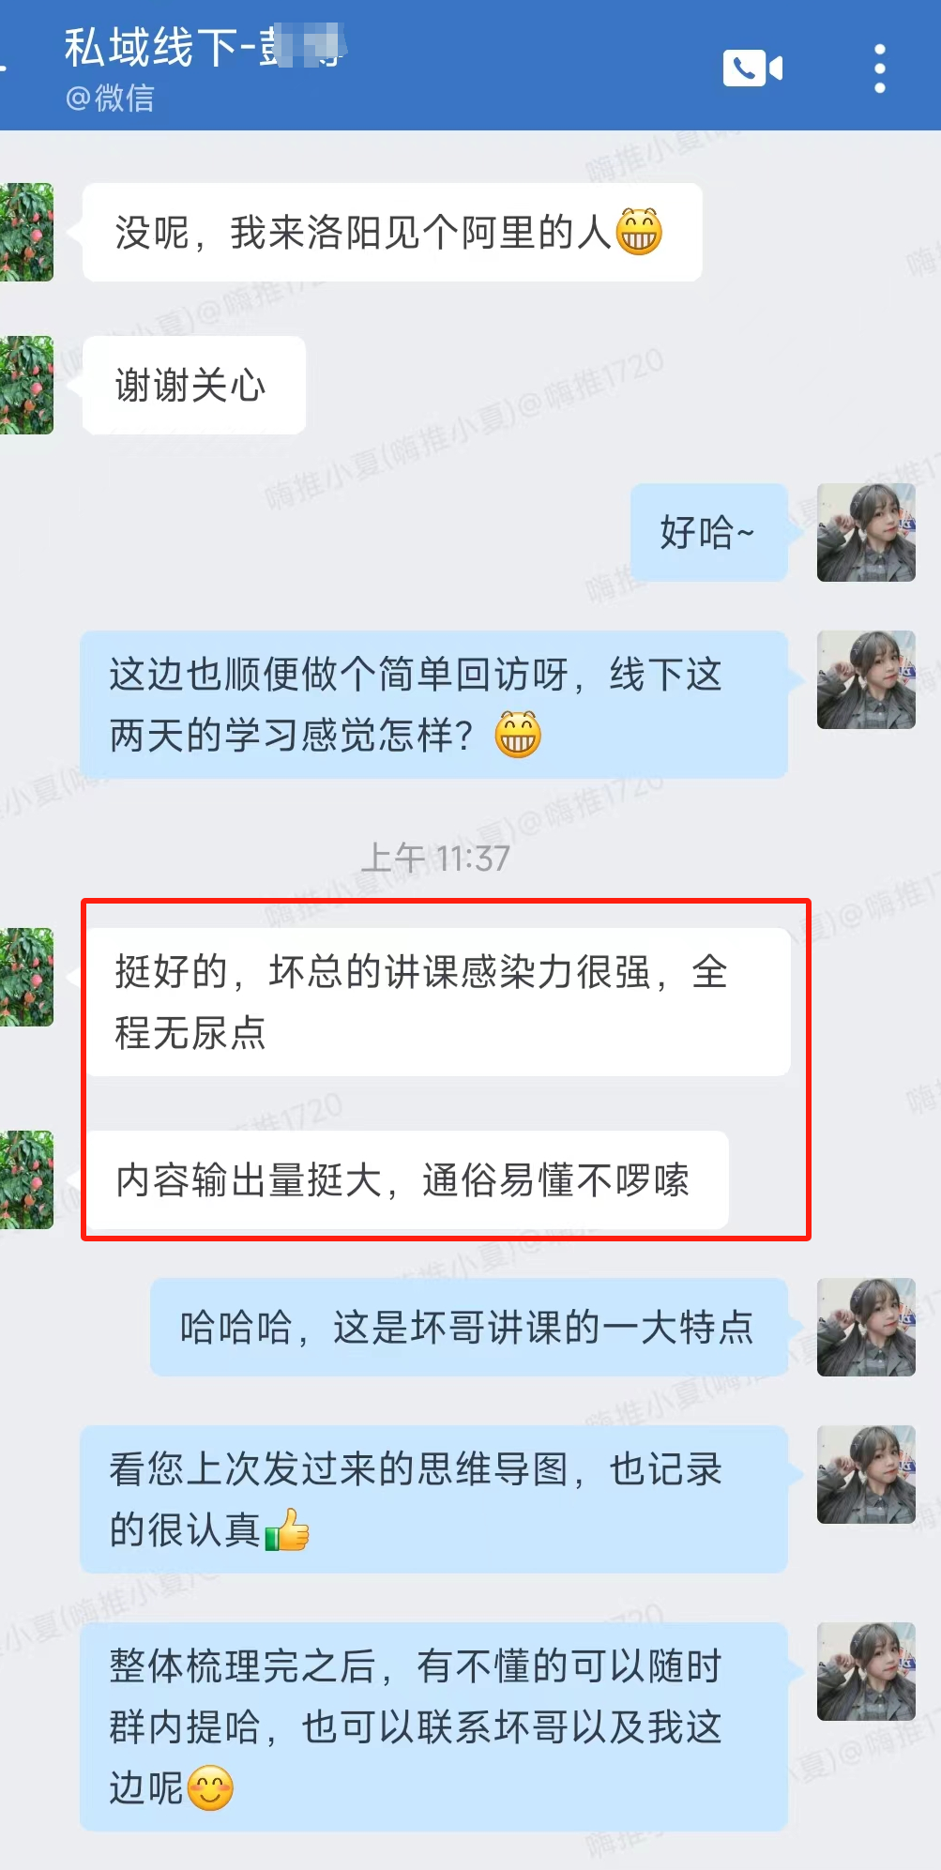Tap the @微信 source label
This screenshot has height=1870, width=941.
pyautogui.click(x=109, y=98)
